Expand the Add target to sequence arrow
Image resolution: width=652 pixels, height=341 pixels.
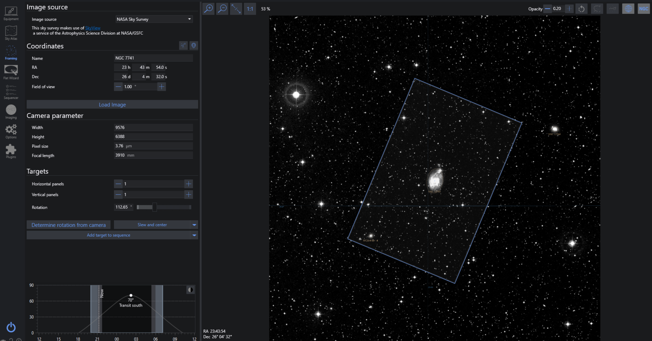point(194,235)
